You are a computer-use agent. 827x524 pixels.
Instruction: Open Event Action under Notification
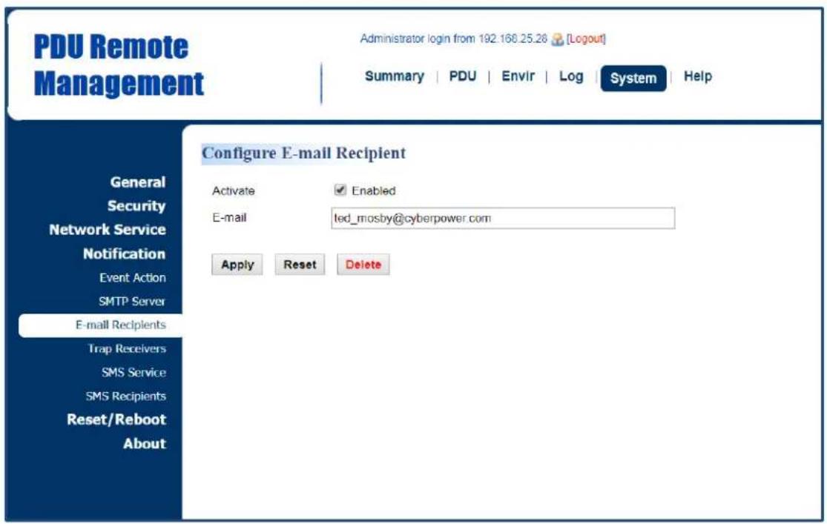pos(132,278)
